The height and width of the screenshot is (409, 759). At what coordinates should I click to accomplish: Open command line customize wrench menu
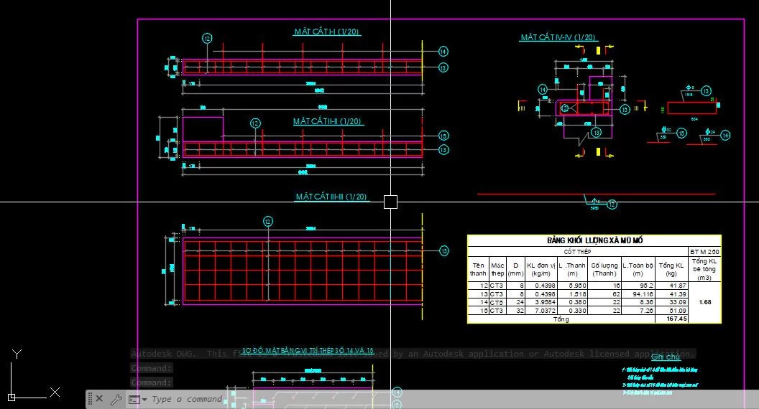(x=116, y=399)
